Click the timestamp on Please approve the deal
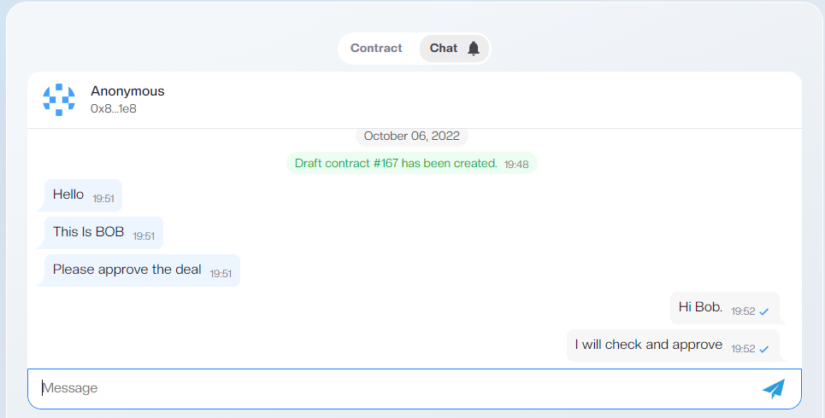The height and width of the screenshot is (418, 825). (221, 274)
